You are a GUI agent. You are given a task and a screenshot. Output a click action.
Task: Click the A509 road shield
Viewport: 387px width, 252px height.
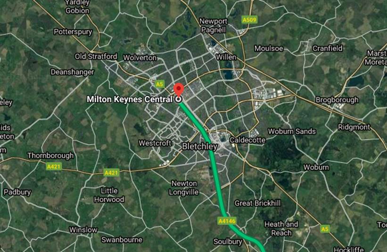(x=249, y=20)
